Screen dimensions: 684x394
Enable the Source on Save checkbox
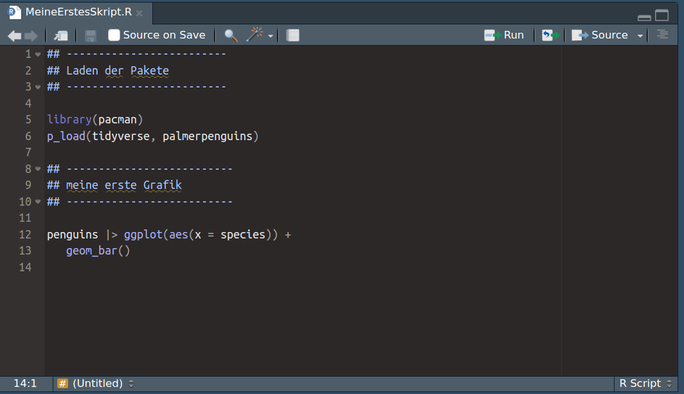(114, 35)
